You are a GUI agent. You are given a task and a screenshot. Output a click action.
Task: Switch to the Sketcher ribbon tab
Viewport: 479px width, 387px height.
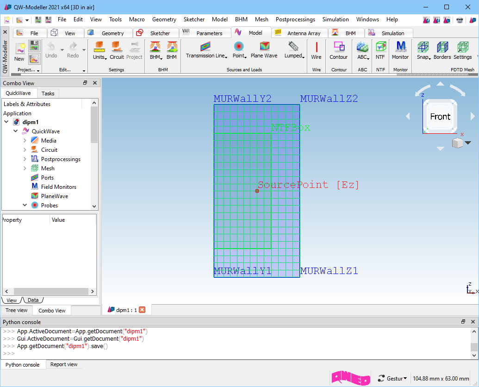156,33
